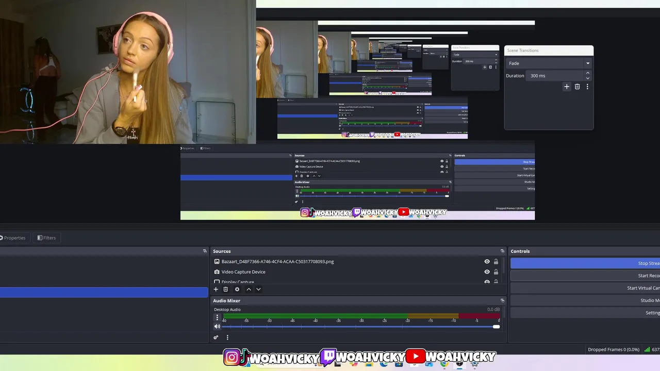Viewport: 660px width, 371px height.
Task: Click the Sources dock title
Action: (222, 251)
